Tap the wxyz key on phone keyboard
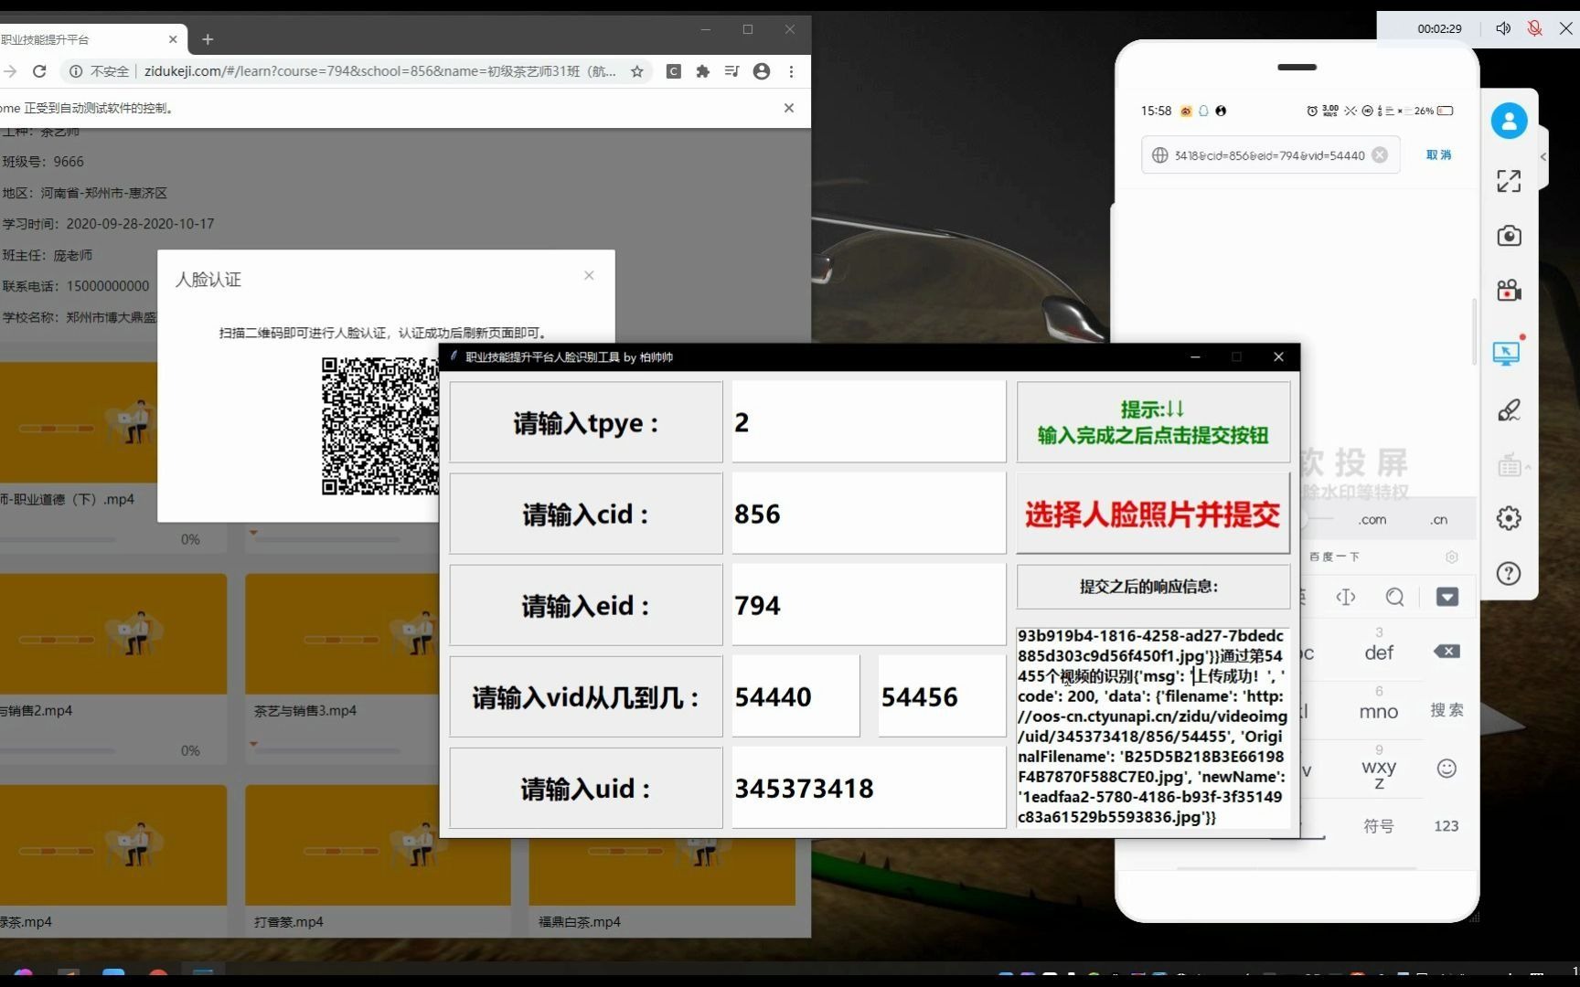The height and width of the screenshot is (987, 1580). coord(1379,769)
